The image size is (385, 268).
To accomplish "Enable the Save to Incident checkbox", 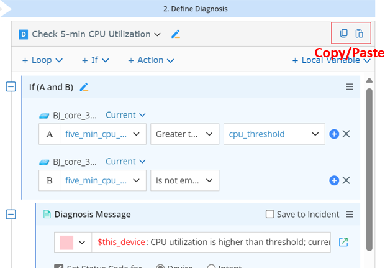I will [269, 215].
